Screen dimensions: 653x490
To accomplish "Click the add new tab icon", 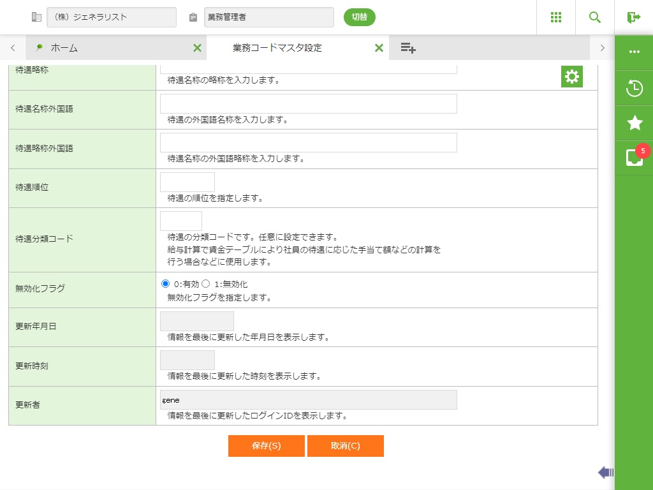I will tap(408, 48).
